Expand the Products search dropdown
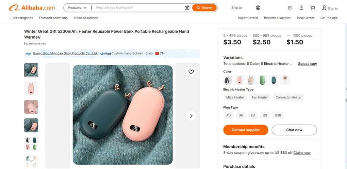 click(x=77, y=8)
